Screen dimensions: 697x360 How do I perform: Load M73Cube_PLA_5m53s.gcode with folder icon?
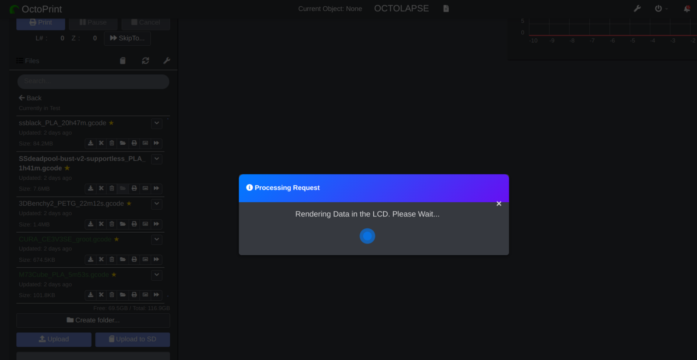123,295
